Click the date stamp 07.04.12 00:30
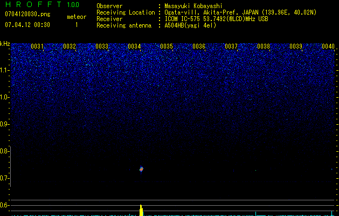The image size is (339, 216). [27, 25]
